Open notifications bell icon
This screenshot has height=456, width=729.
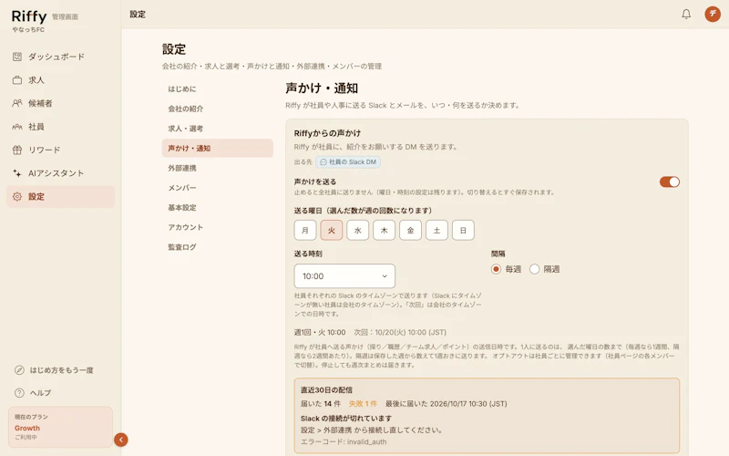(686, 14)
